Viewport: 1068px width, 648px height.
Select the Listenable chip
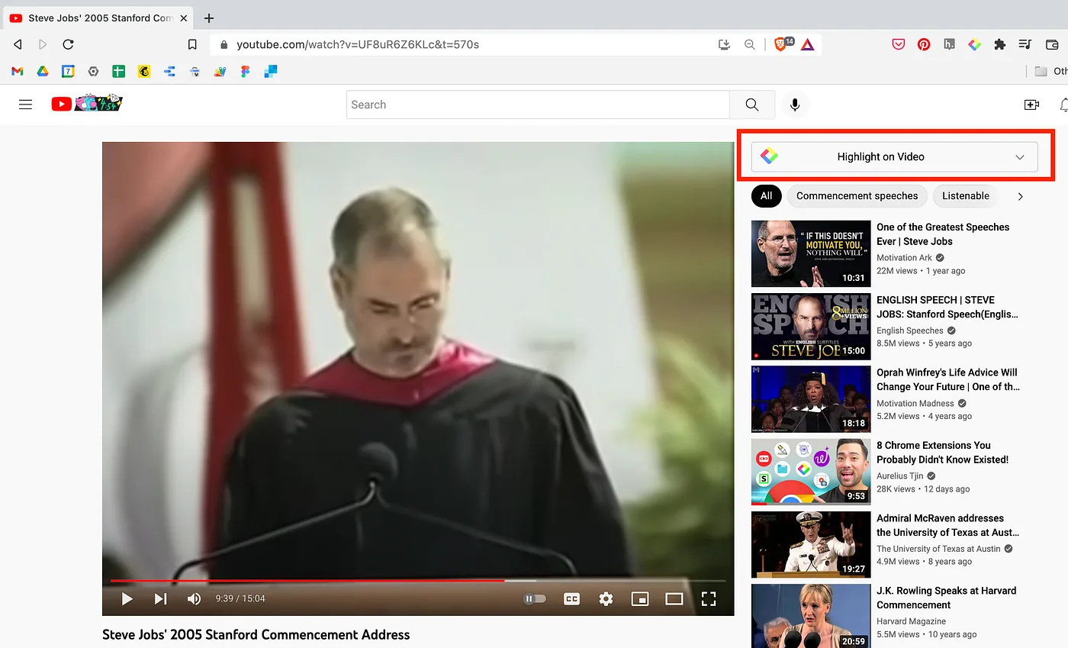click(x=965, y=196)
